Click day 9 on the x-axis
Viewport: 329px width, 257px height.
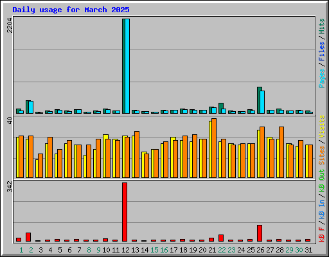pos(98,250)
